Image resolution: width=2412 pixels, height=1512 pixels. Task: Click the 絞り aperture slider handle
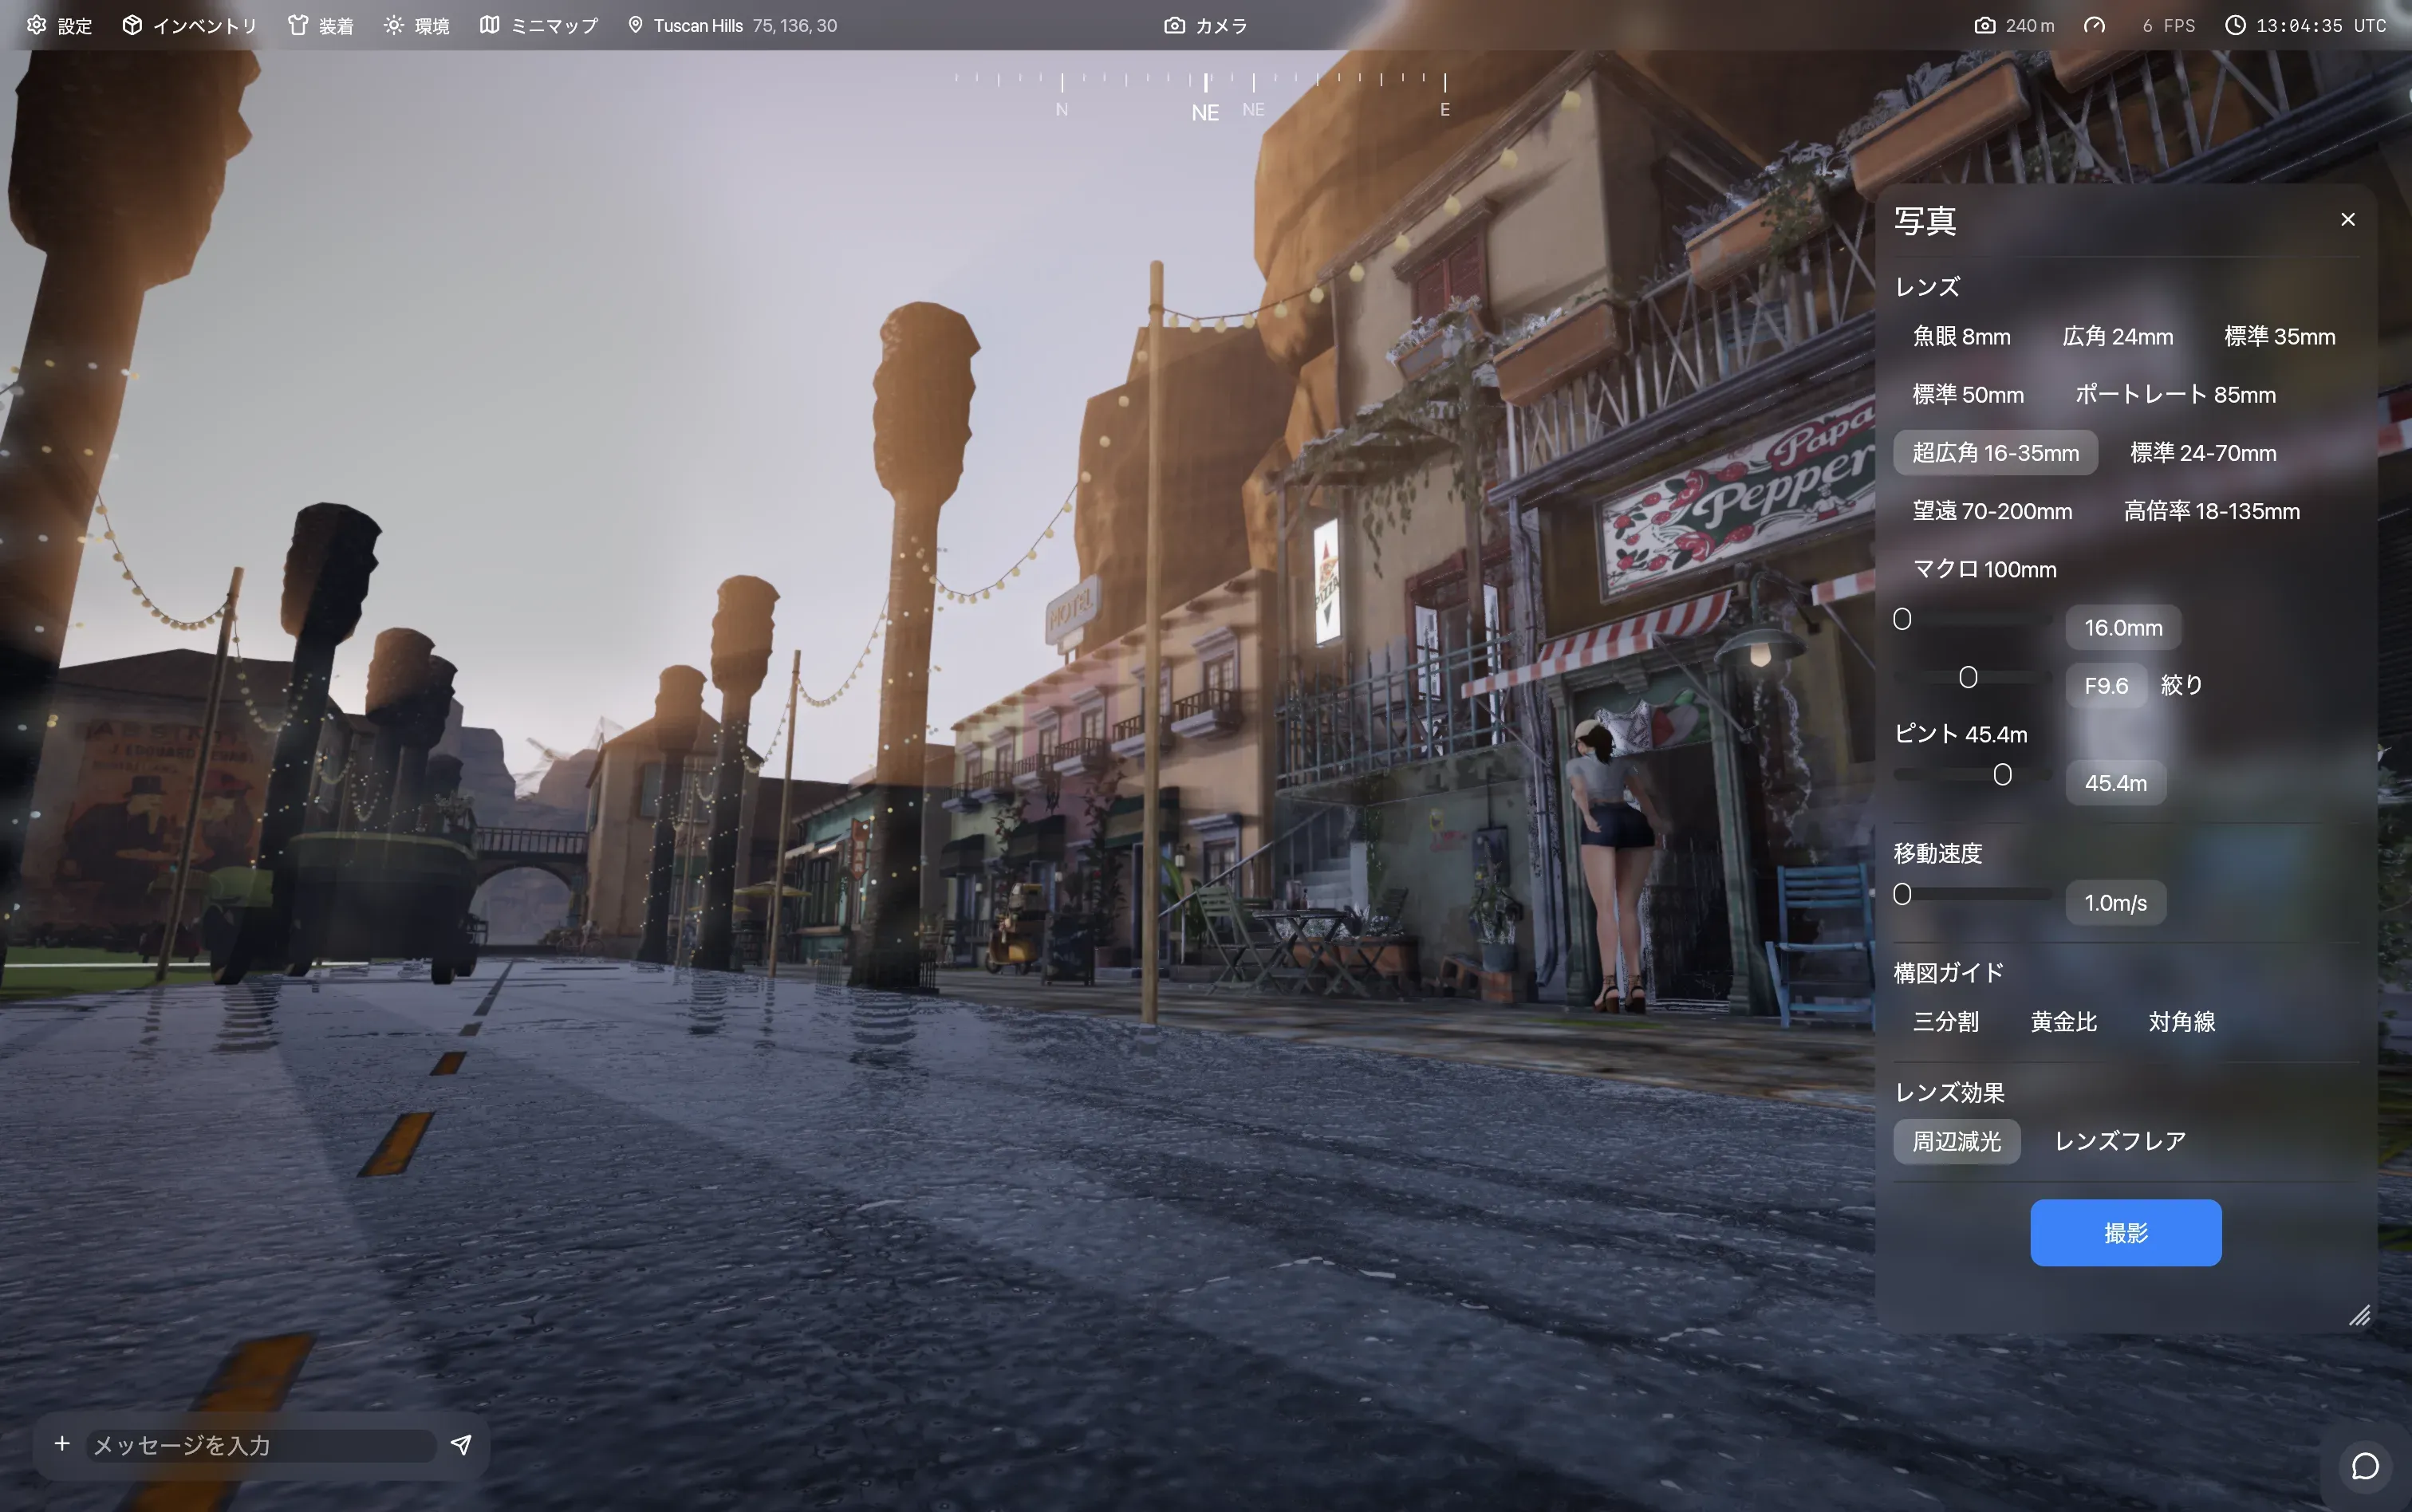pos(1967,677)
